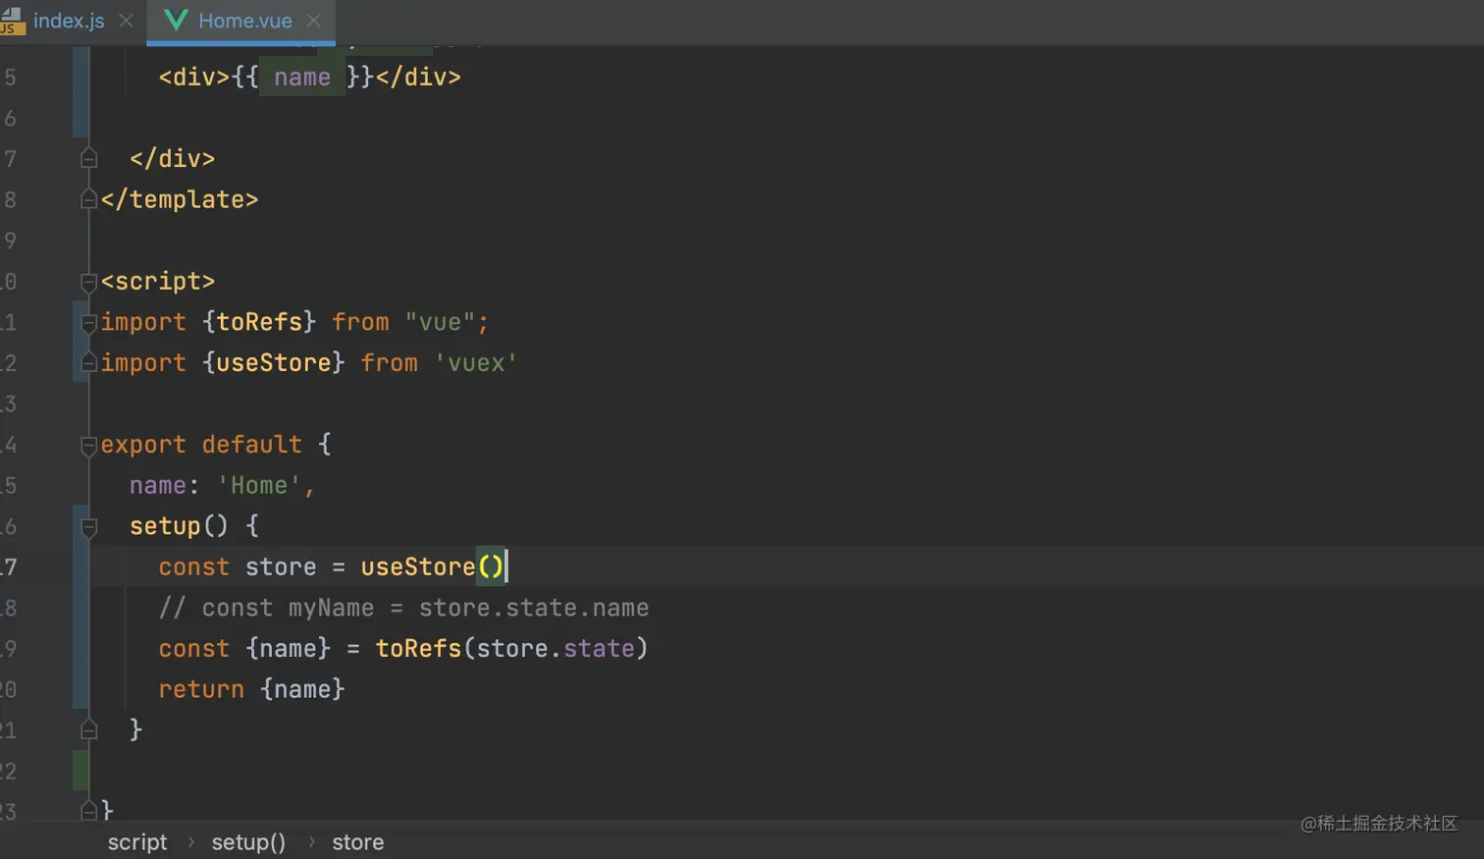Click the highlighted parentheses after useStore
Image resolution: width=1484 pixels, height=859 pixels.
pos(491,567)
